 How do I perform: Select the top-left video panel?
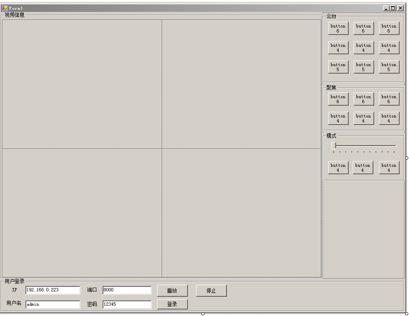point(82,84)
